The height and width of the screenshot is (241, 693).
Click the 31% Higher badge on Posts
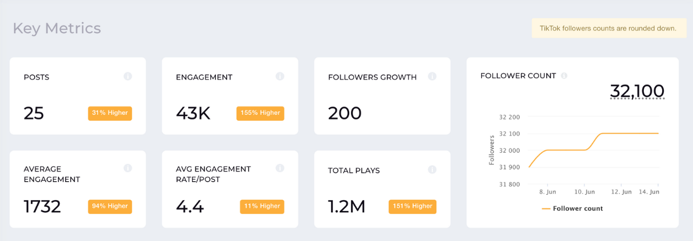coord(110,113)
